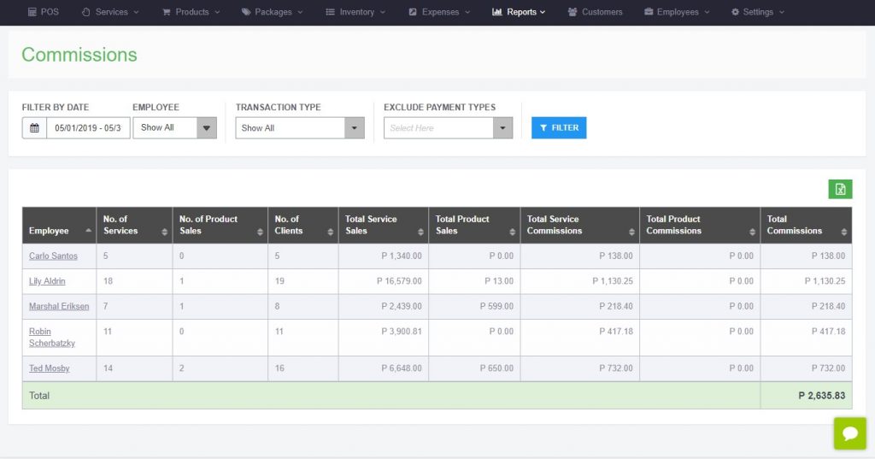This screenshot has height=459, width=875.
Task: Apply filters with the blue Filter button
Action: [559, 128]
